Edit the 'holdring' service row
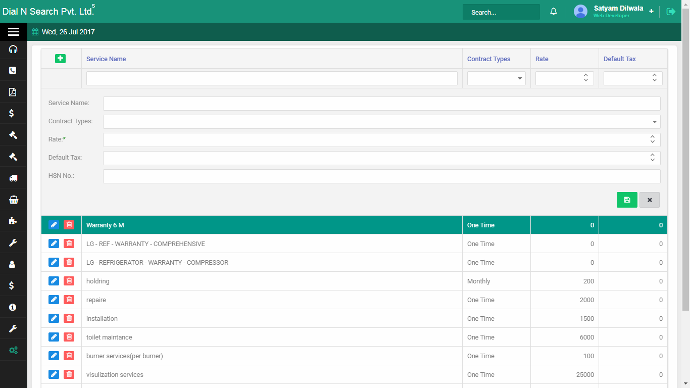The image size is (690, 388). pos(54,281)
